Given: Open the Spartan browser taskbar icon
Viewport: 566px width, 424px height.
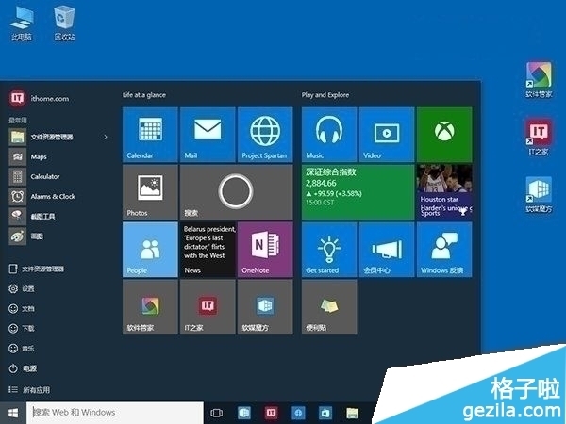Looking at the screenshot, I should (x=298, y=413).
